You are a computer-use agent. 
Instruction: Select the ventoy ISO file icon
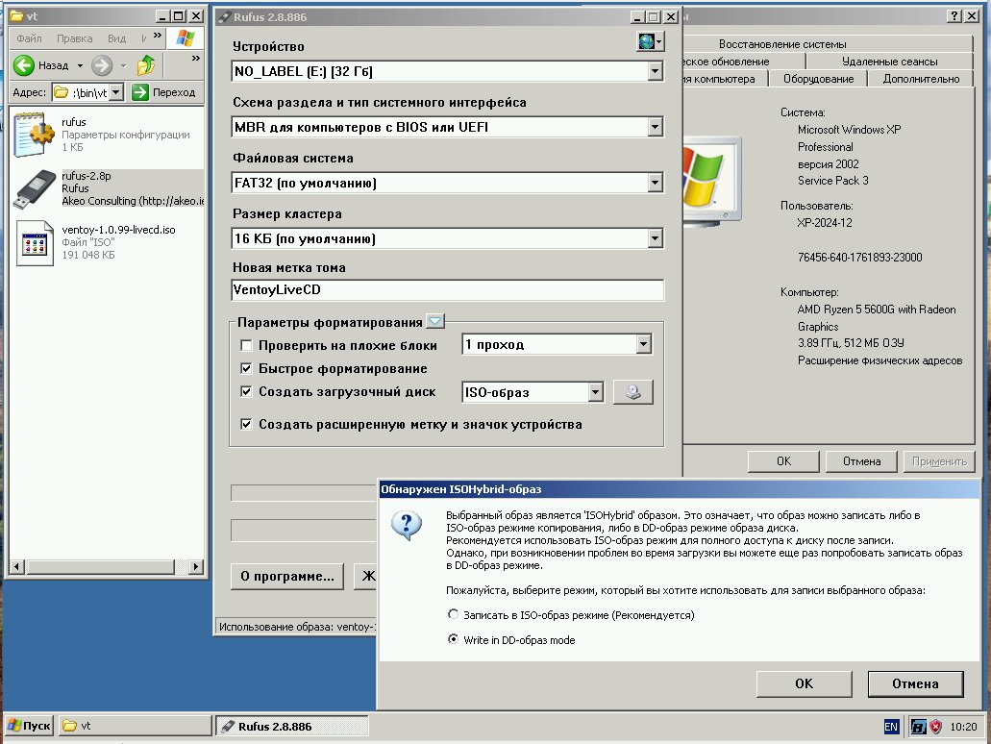(35, 243)
